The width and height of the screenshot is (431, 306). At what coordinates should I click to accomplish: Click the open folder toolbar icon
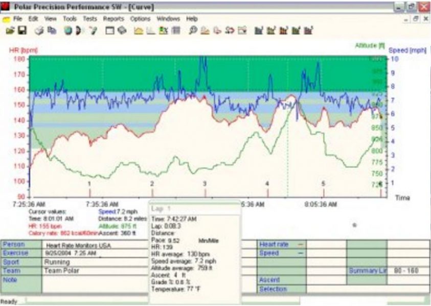coord(10,31)
